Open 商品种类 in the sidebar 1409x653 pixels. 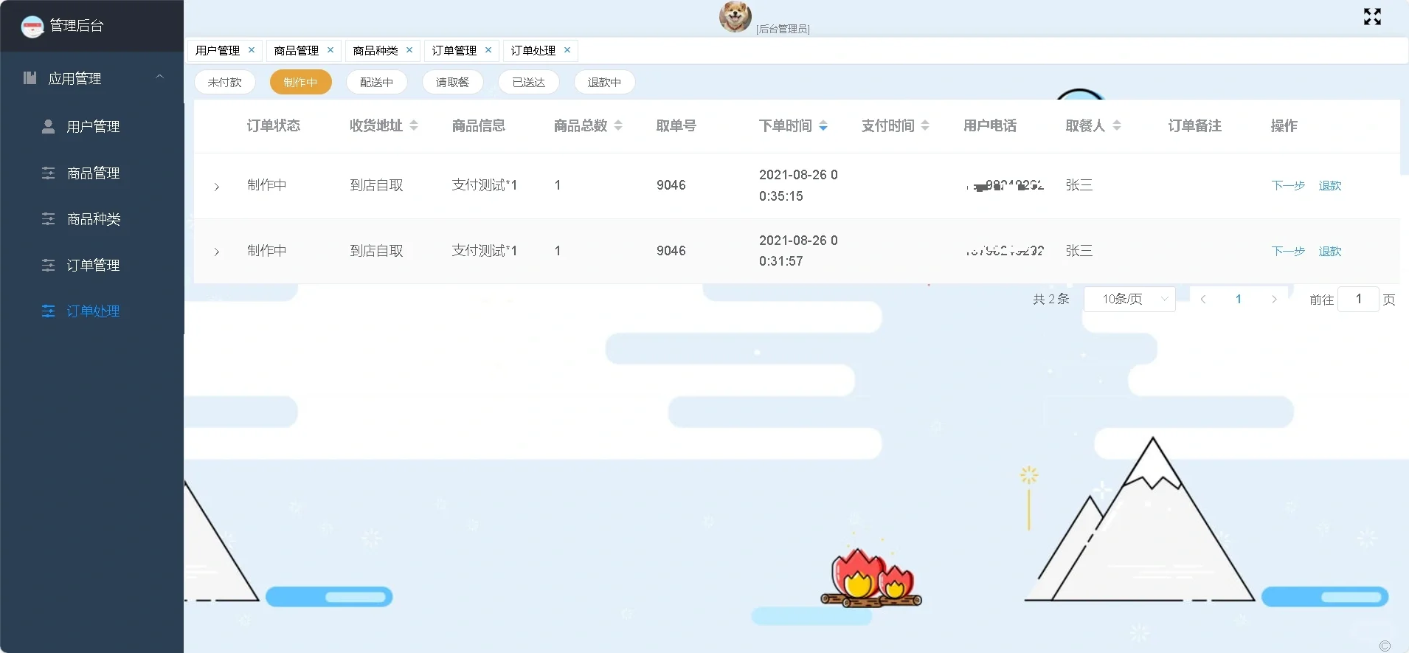(92, 219)
